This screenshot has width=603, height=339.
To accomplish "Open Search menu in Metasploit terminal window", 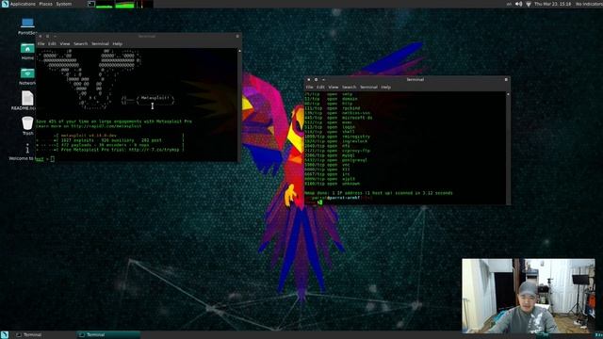I will (80, 44).
